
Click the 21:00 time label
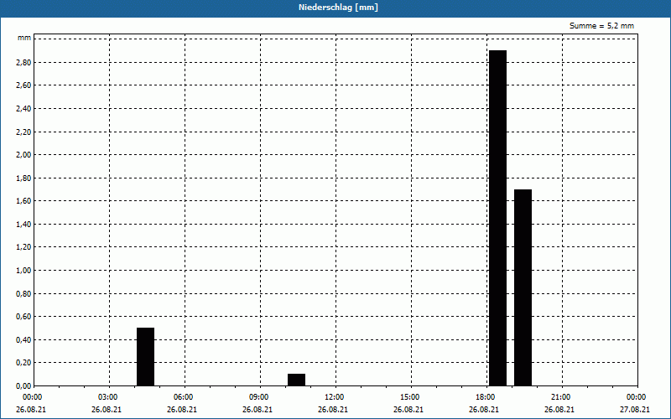click(561, 397)
